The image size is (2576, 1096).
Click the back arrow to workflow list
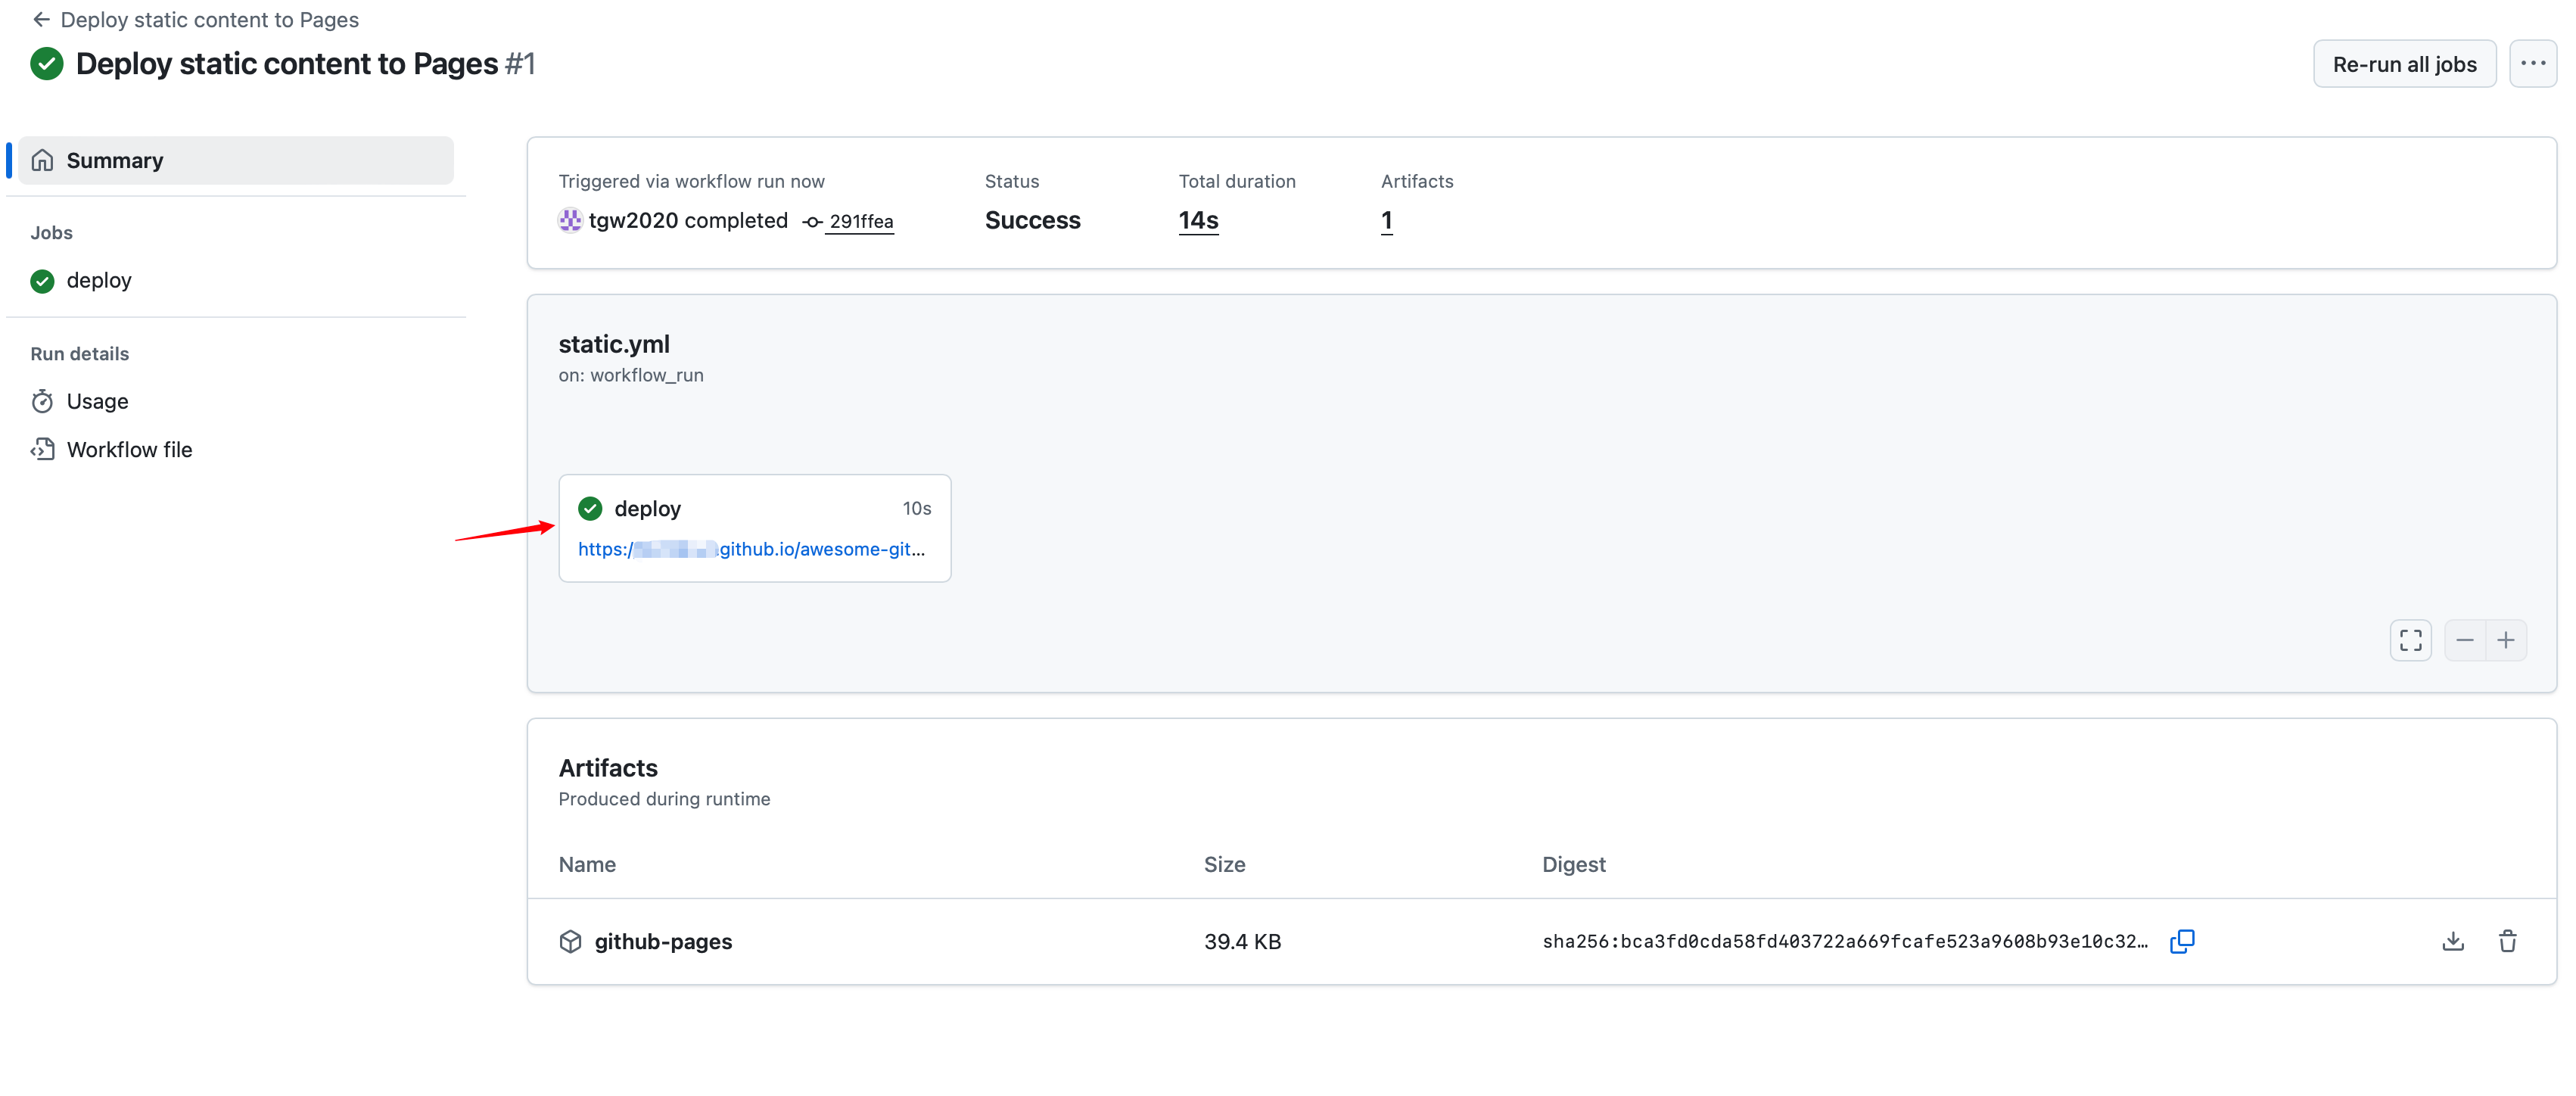pos(41,20)
